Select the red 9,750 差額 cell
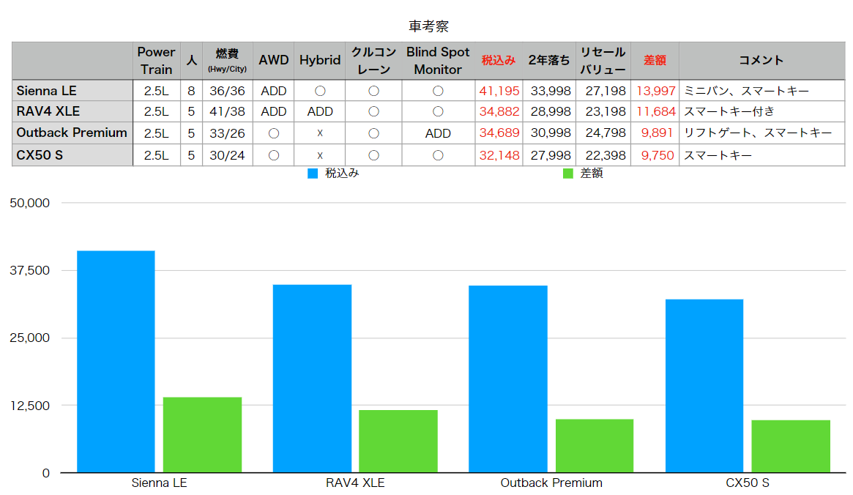Viewport: 853px width, 495px height. click(x=655, y=155)
